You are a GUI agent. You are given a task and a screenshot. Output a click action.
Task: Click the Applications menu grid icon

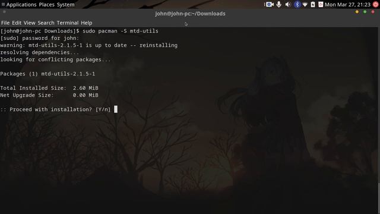[x=3, y=4]
